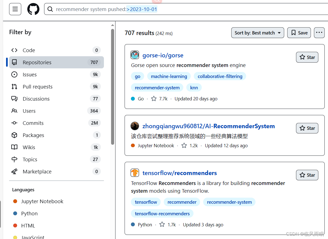The image size is (328, 239).
Task: Click the blue Python language dot
Action: [15, 213]
